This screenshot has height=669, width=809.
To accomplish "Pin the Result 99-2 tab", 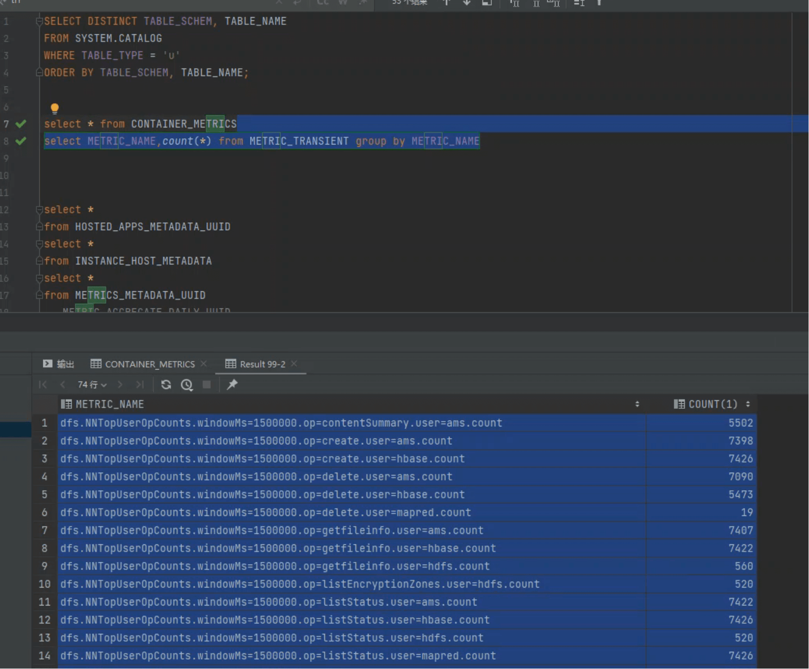I will tap(232, 384).
